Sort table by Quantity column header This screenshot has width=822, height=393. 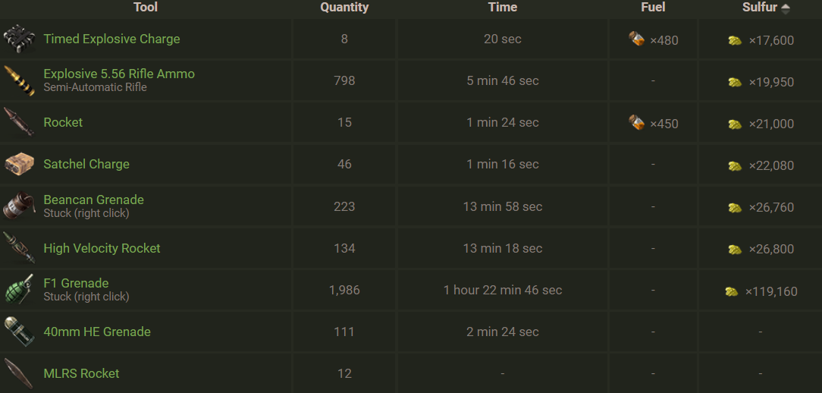[344, 8]
